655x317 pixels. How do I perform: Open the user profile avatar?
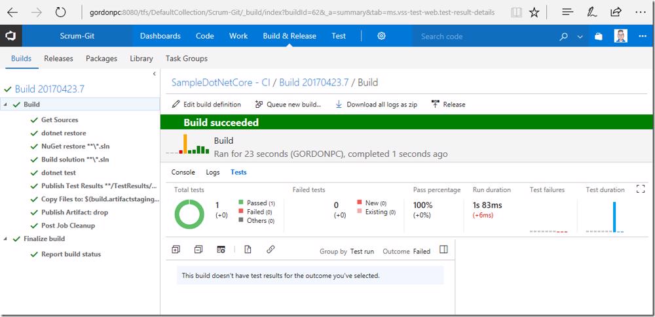[620, 36]
